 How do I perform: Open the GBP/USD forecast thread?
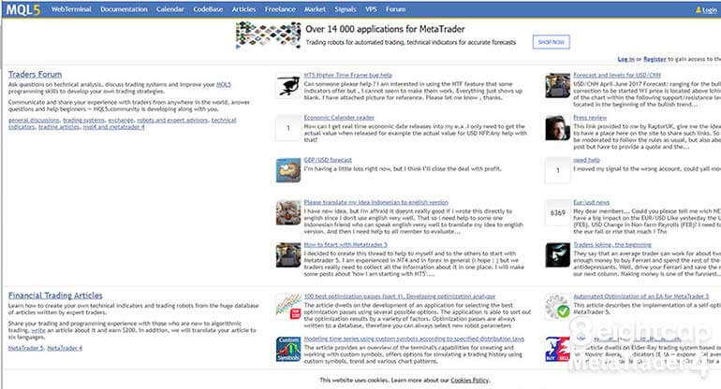point(328,160)
